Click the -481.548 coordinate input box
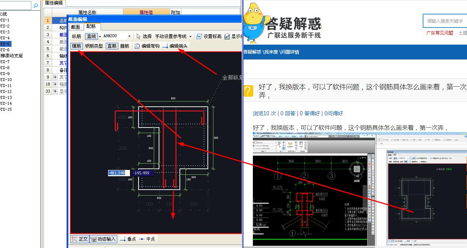 [x=119, y=173]
